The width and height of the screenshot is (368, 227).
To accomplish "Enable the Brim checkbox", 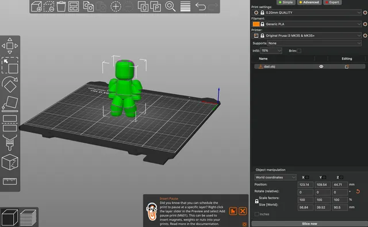I will (299, 51).
